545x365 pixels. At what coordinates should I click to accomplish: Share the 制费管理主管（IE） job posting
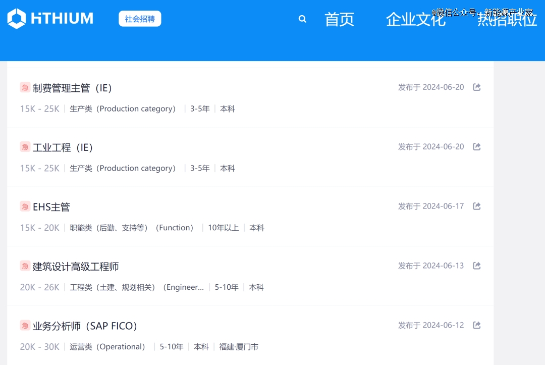tap(476, 87)
